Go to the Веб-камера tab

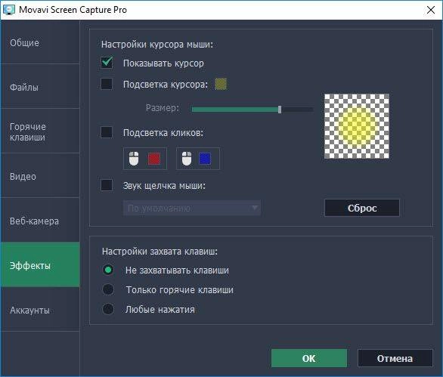click(x=40, y=221)
